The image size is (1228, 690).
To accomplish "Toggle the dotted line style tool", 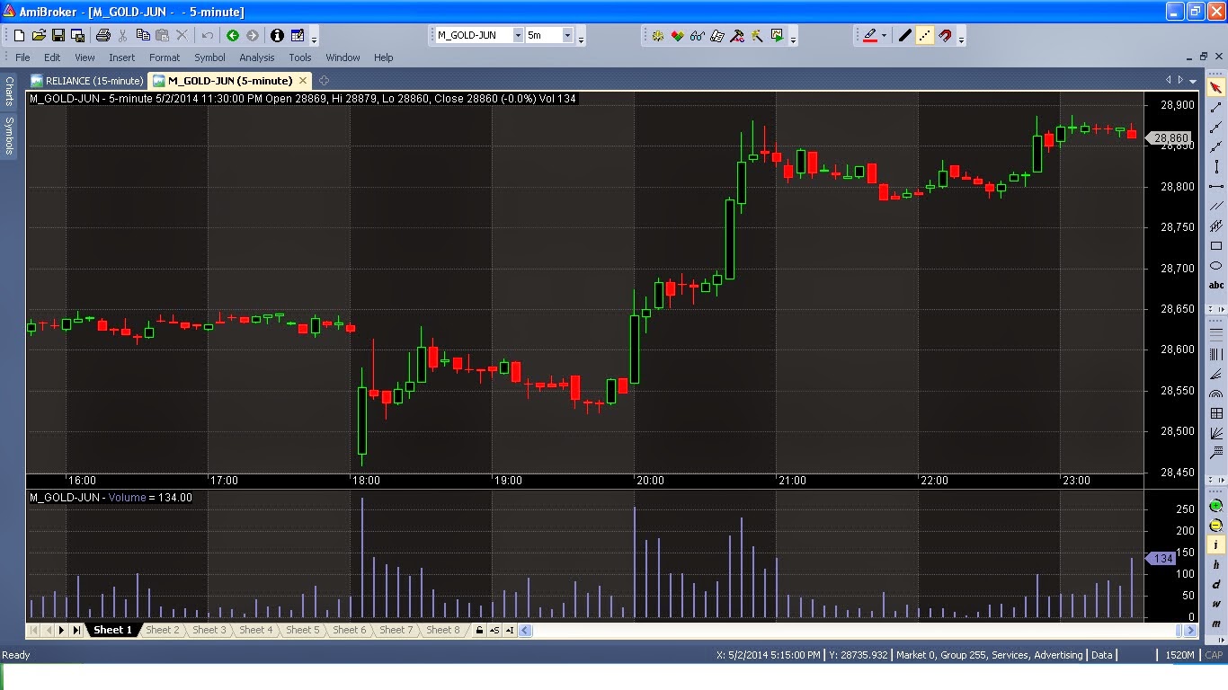I will (926, 35).
